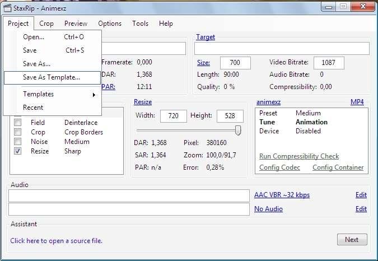Uncheck the Resize Sharp filter checkbox
The width and height of the screenshot is (378, 261).
pyautogui.click(x=17, y=151)
